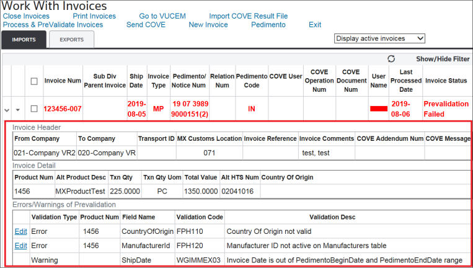Click the MXProductTest description cell
The image size is (473, 268).
pos(80,191)
